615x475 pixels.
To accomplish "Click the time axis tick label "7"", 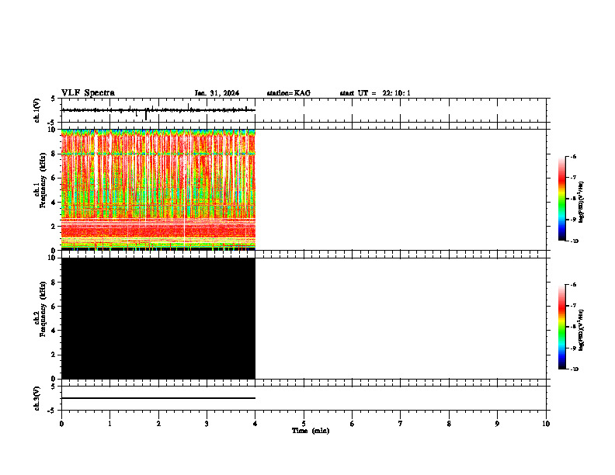I will point(401,424).
